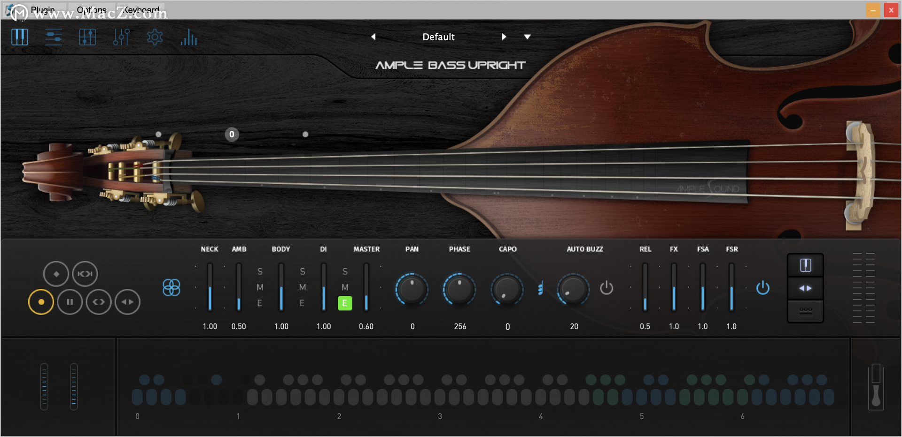Click the round angle-brackets <> button

(99, 302)
